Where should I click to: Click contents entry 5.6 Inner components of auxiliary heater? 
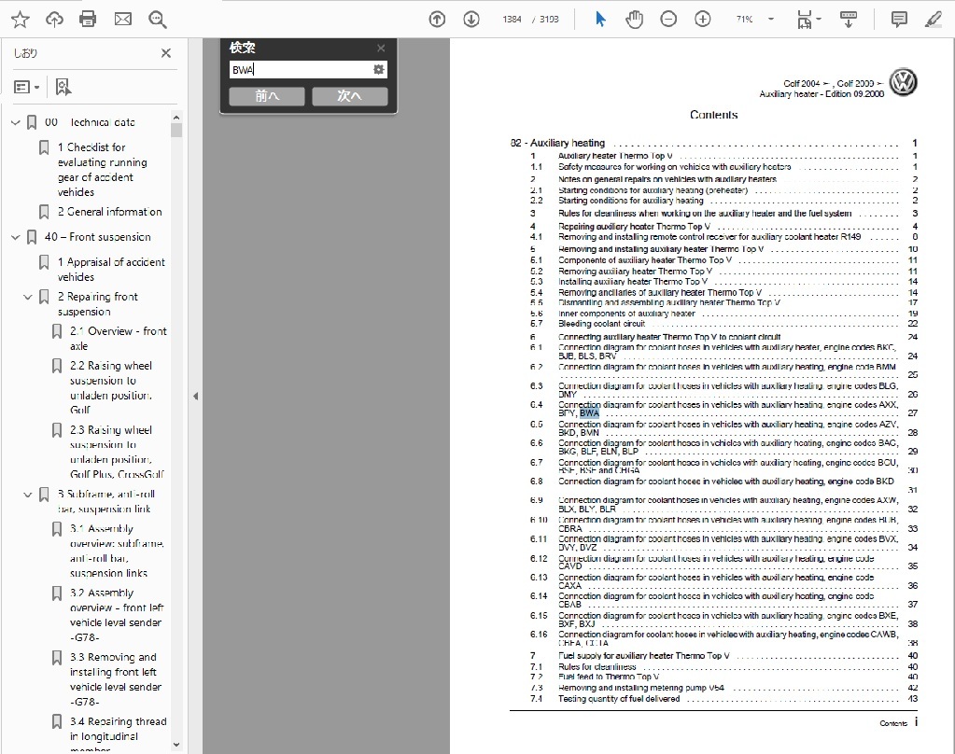click(x=626, y=314)
